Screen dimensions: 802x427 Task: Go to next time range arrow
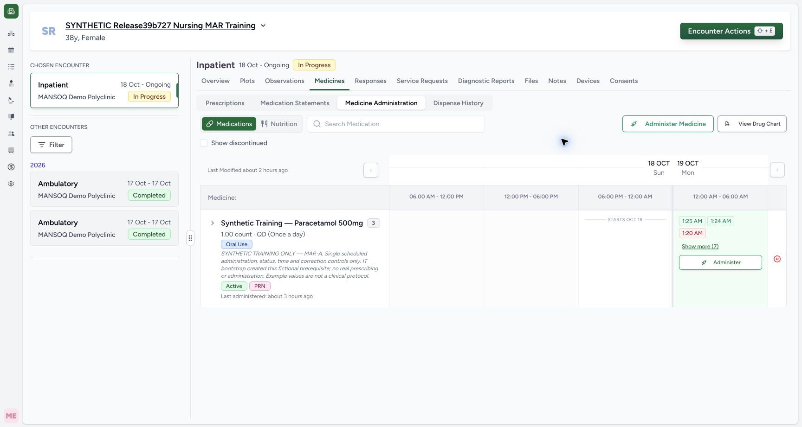pyautogui.click(x=777, y=170)
